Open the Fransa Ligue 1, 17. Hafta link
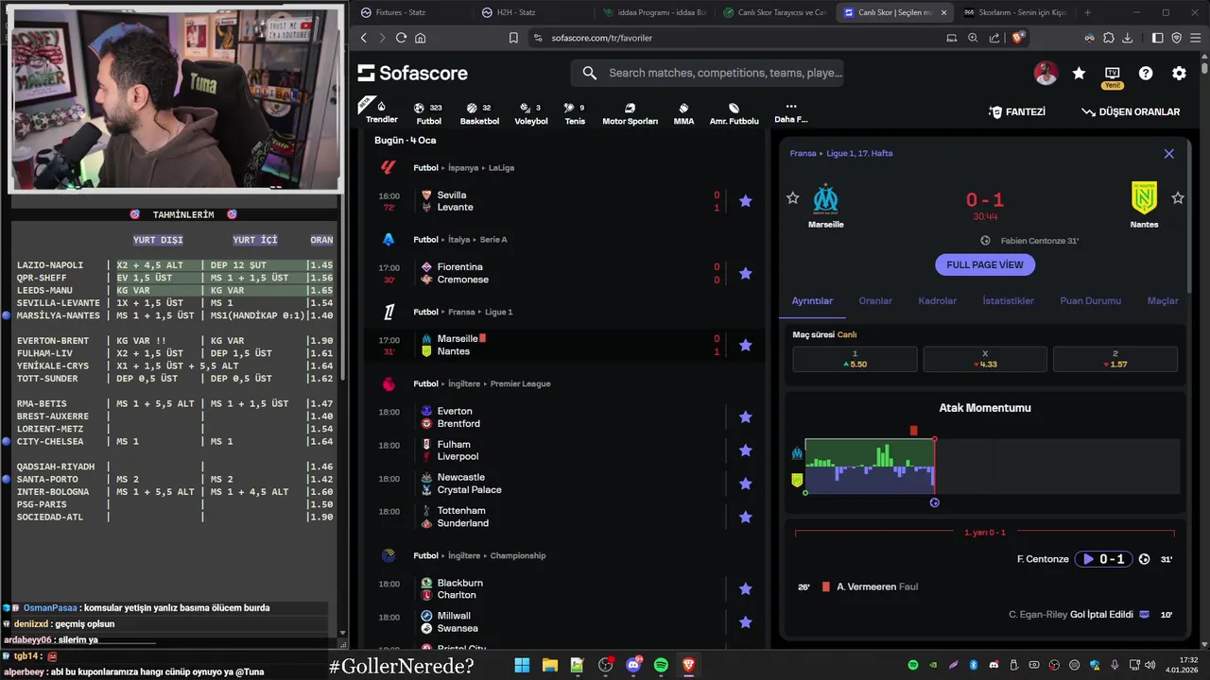 tap(841, 153)
